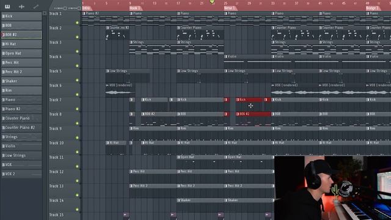Select the Counter Piano clip starting at bar 17
The height and width of the screenshot is (220, 391).
pos(200,33)
